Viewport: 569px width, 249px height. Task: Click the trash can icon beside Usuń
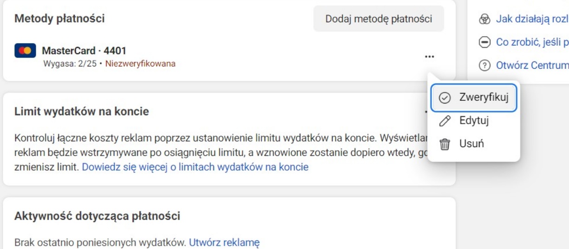(x=445, y=144)
